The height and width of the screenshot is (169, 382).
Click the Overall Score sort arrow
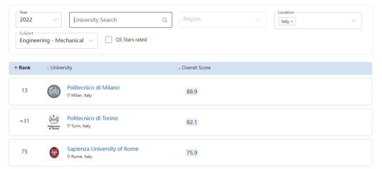coord(179,68)
